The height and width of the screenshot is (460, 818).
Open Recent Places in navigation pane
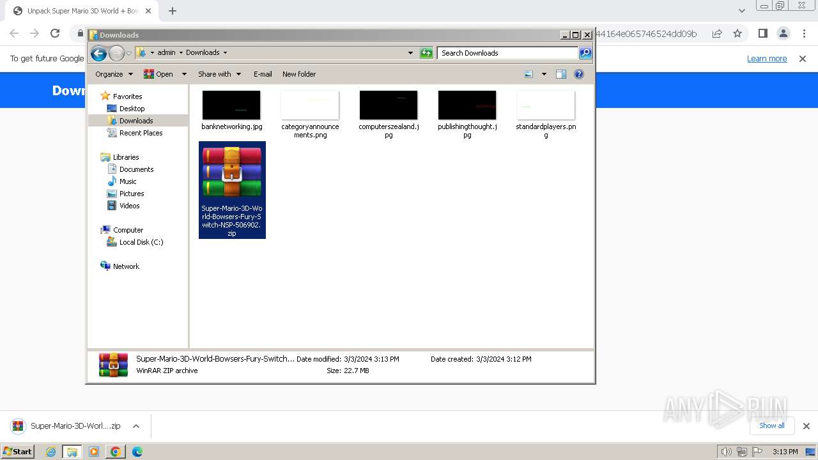(x=141, y=133)
